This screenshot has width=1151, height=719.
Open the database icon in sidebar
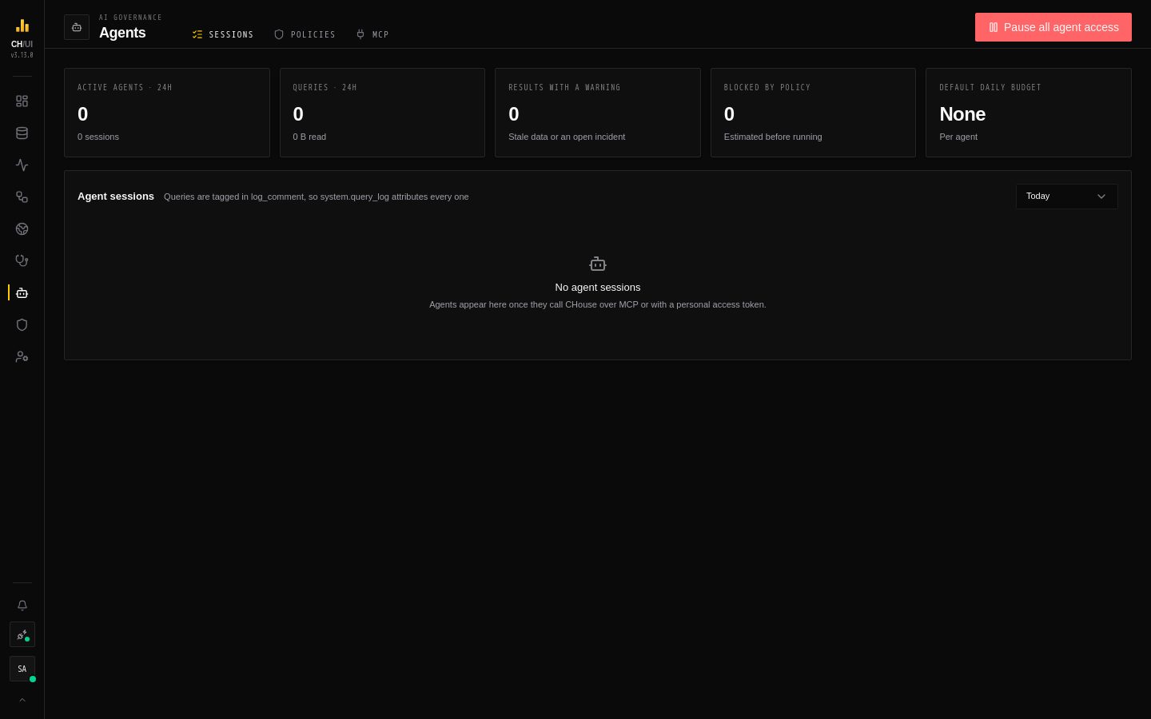click(22, 133)
